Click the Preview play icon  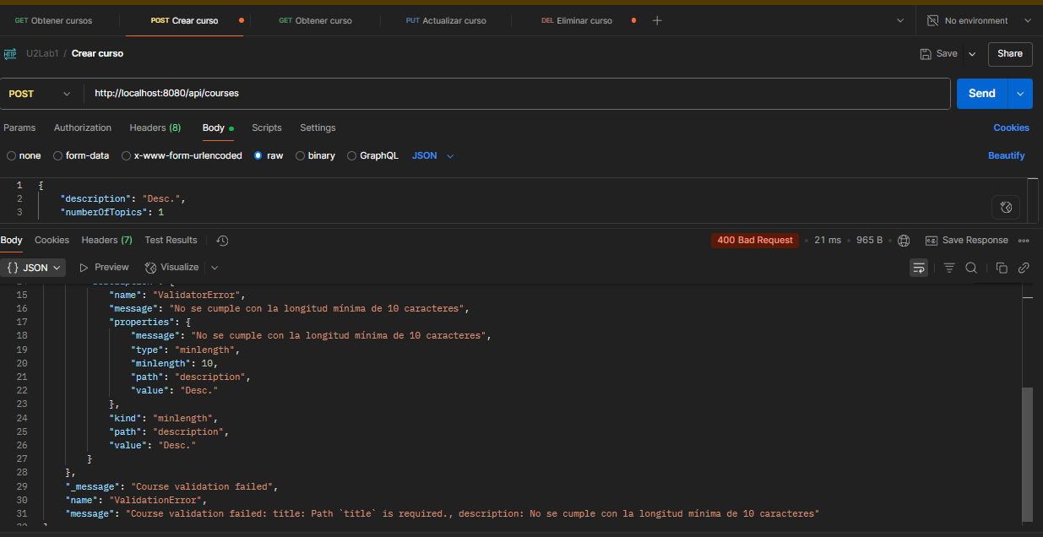tap(84, 267)
